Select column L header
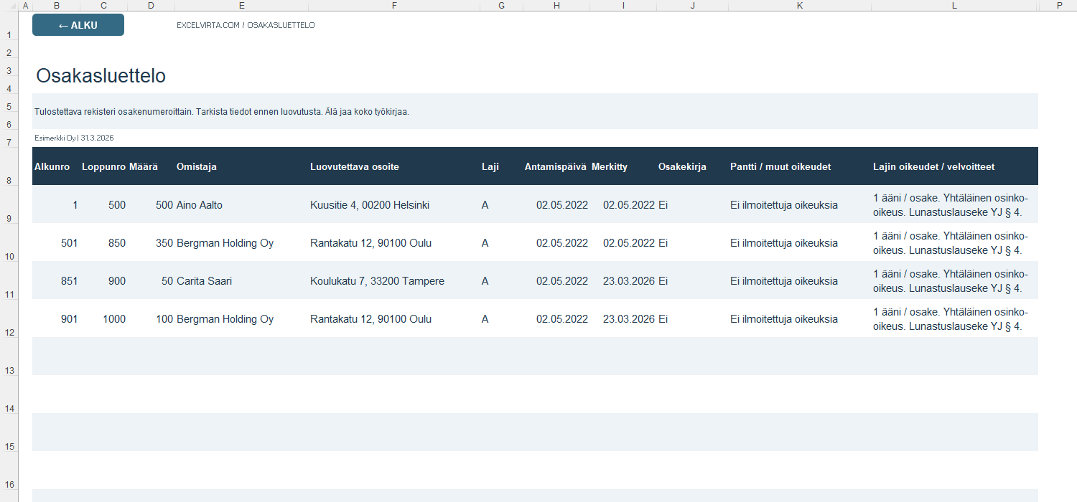This screenshot has height=502, width=1077. [954, 6]
